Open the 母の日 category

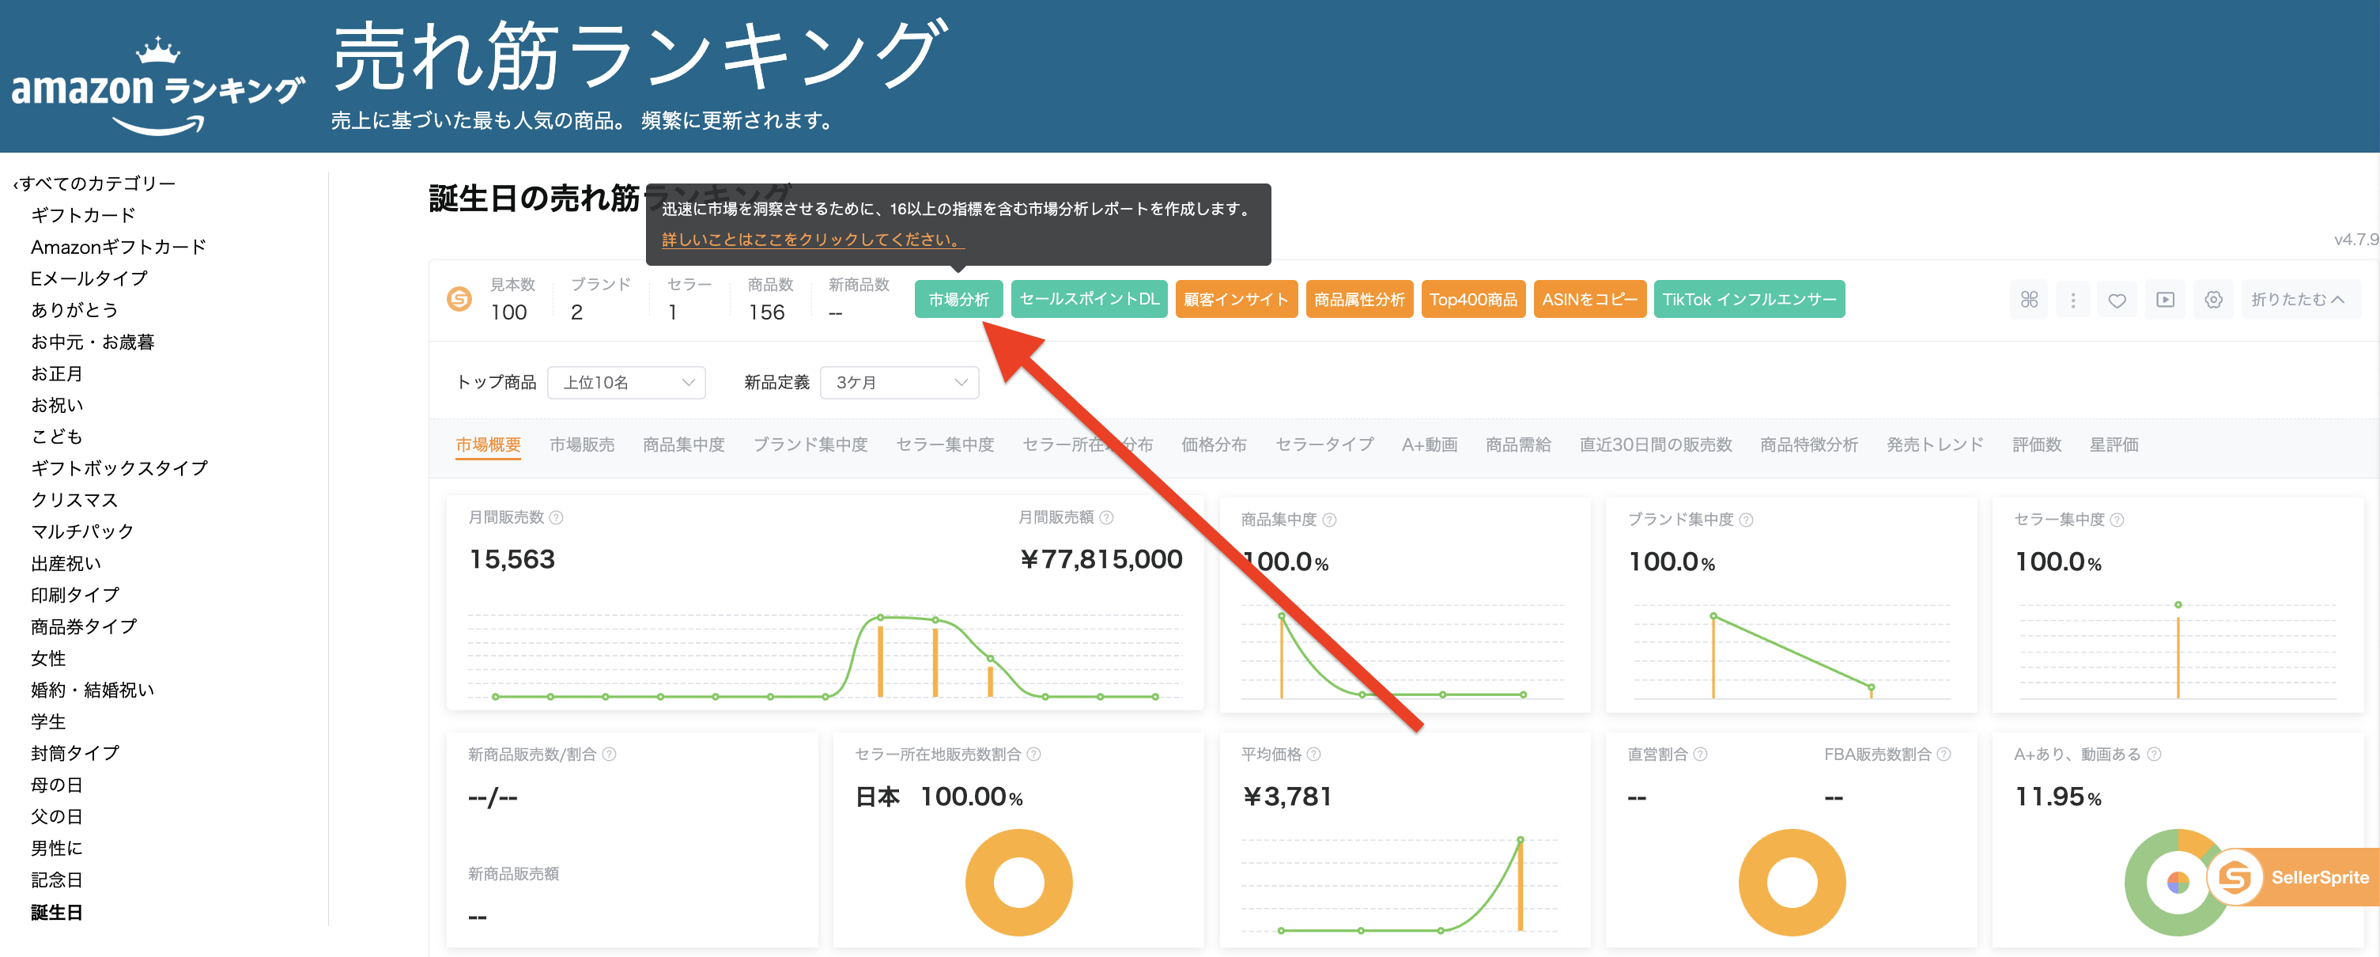point(56,785)
